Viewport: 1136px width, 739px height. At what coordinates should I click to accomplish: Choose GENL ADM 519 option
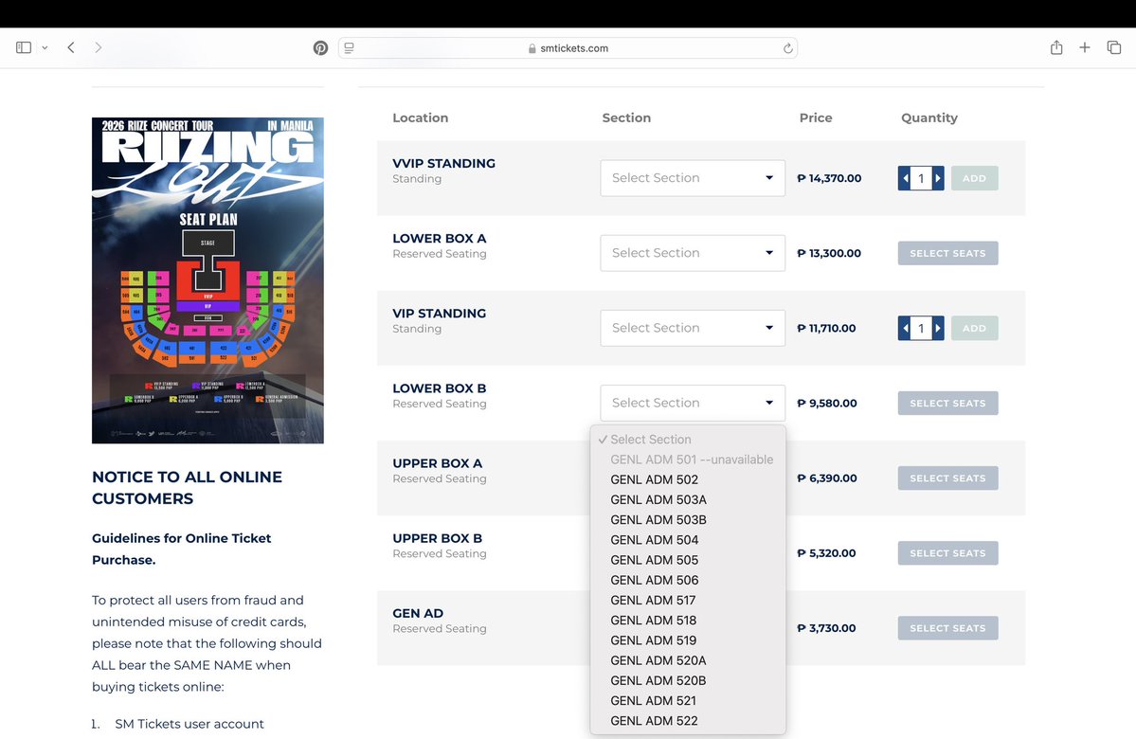coord(688,640)
